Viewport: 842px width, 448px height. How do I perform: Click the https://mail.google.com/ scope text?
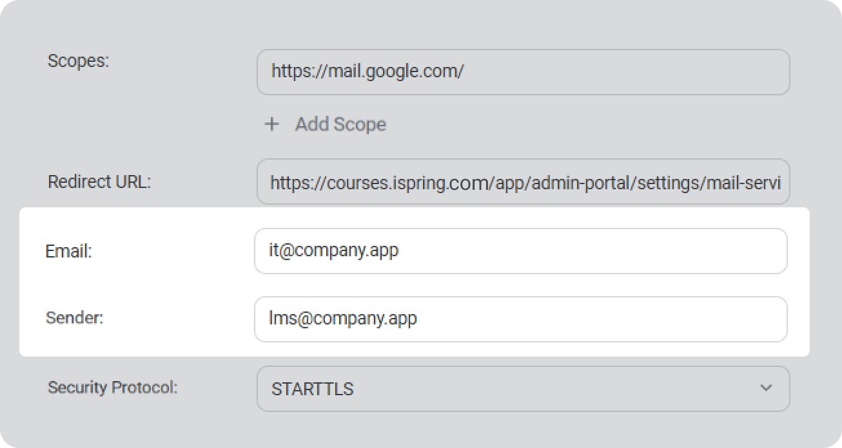[x=367, y=71]
